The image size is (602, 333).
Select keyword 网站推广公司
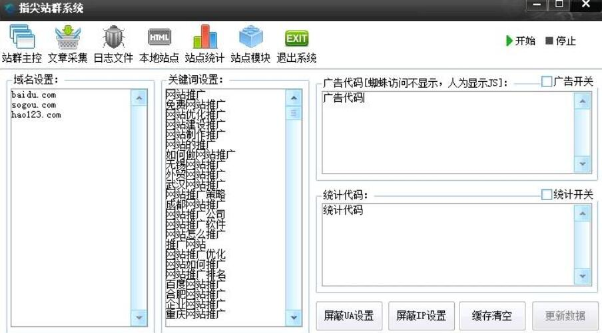(x=196, y=214)
